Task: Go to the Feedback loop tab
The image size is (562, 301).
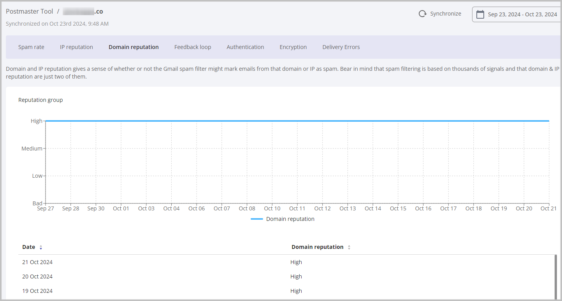Action: pos(193,47)
